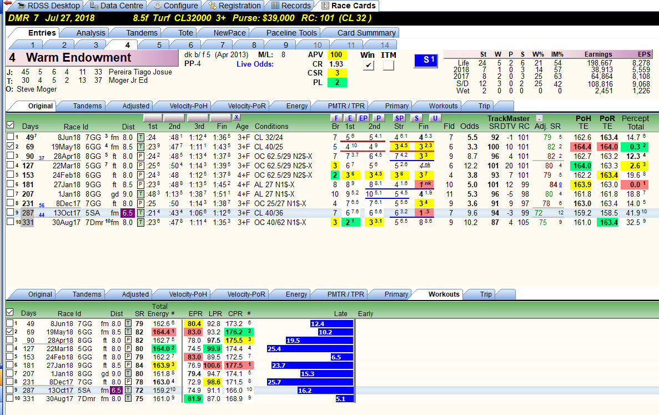
Task: Click blank button above the Fin column
Action: click(220, 118)
